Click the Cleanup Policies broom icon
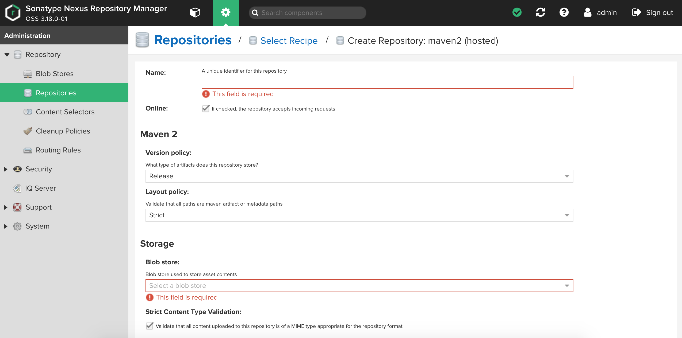Image resolution: width=682 pixels, height=338 pixels. [28, 131]
